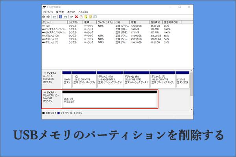The image size is (236, 157).
Task: Select the ボリューム (D:) row in the list
Action: [52, 36]
